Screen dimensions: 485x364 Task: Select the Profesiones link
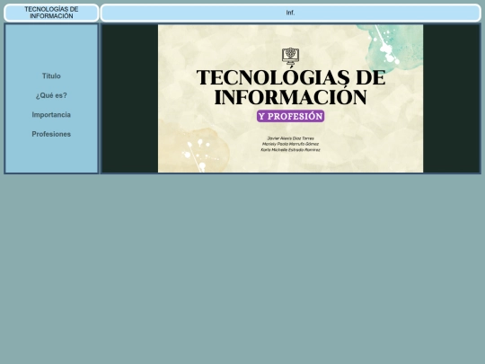pyautogui.click(x=51, y=134)
